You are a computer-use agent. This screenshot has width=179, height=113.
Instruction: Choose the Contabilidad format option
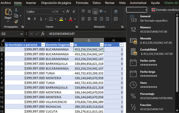[151, 52]
